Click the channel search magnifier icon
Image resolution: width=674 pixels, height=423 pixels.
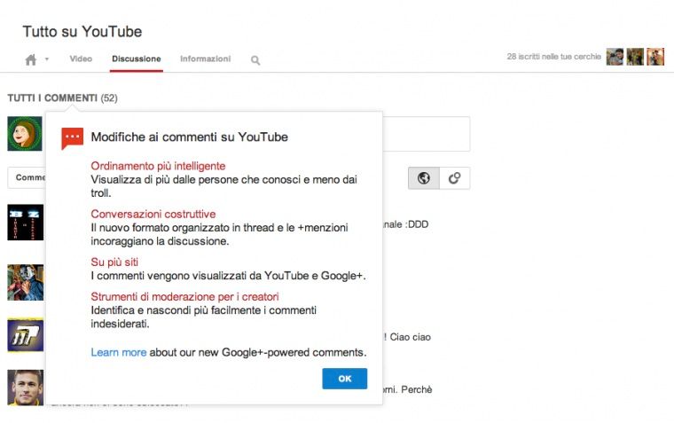(x=255, y=60)
